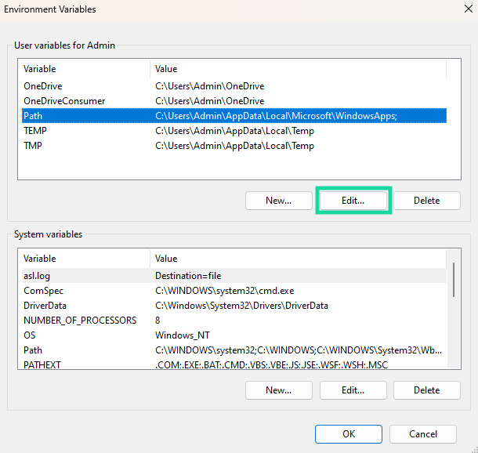
Task: Click the highlighted Path user variable
Action: 33,116
